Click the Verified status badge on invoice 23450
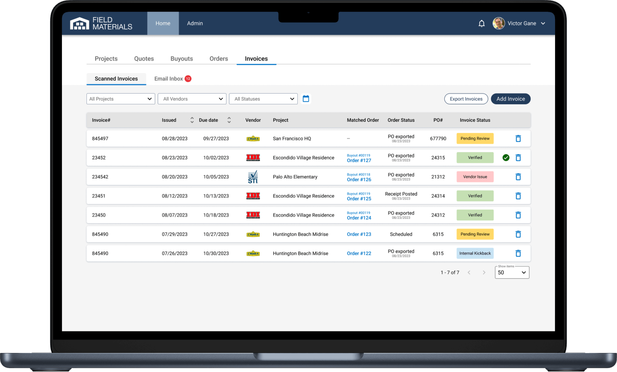Viewport: 617px width, 372px height. click(x=474, y=215)
